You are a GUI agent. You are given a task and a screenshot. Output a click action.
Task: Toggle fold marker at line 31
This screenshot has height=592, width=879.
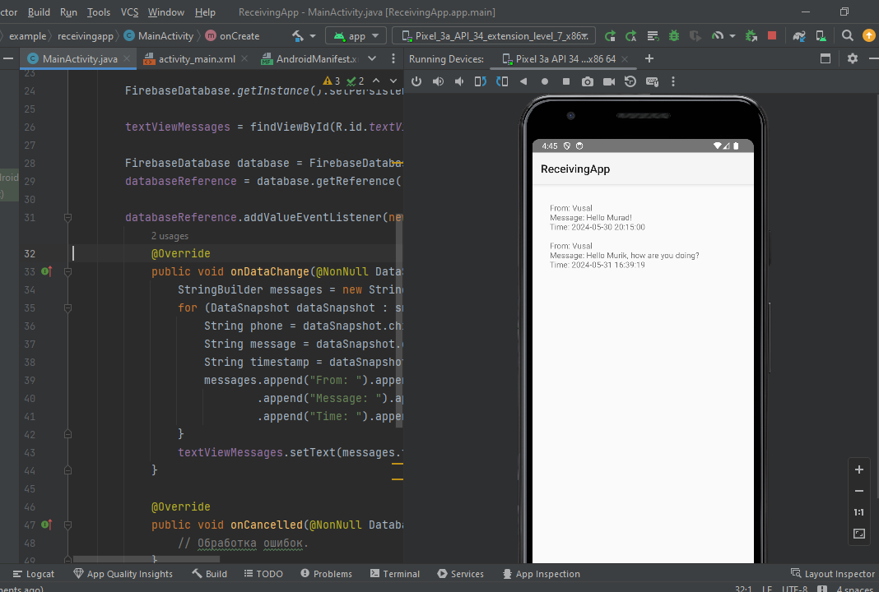click(67, 218)
